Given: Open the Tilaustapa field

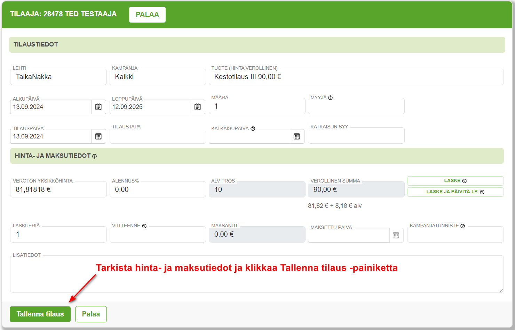Looking at the screenshot, I should (x=158, y=136).
